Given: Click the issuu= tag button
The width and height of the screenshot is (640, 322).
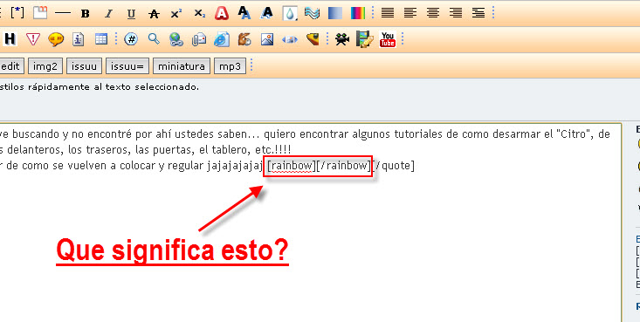Looking at the screenshot, I should pos(127,66).
